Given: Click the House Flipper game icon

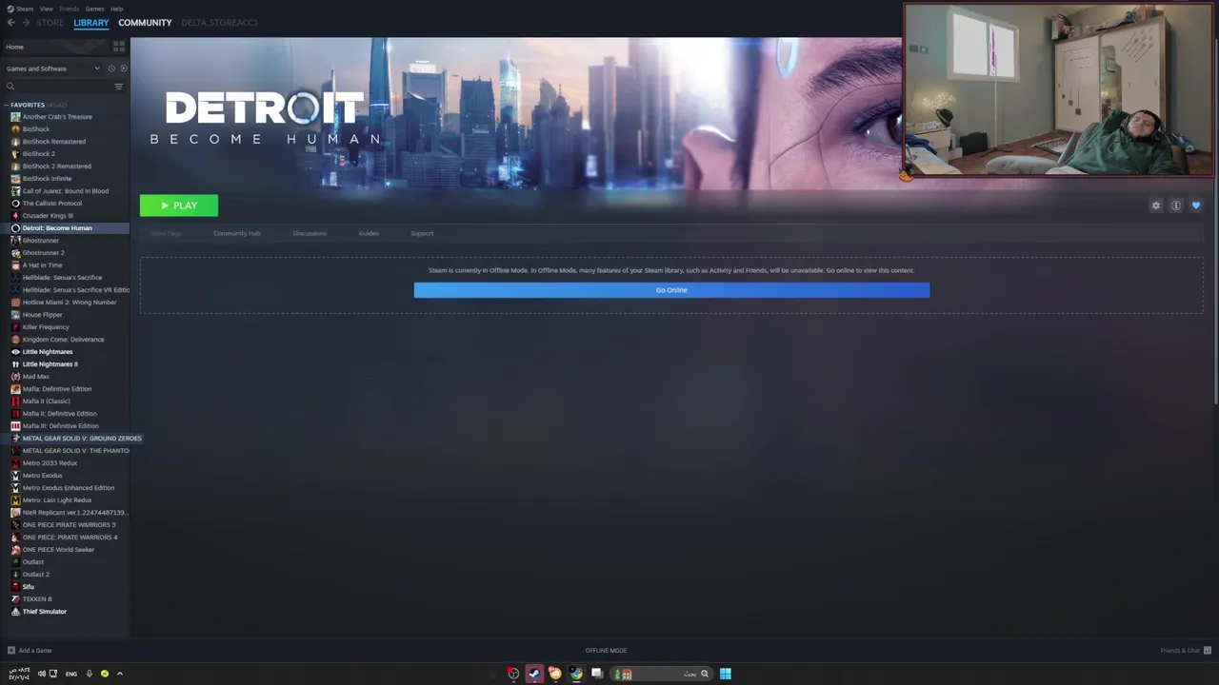Looking at the screenshot, I should coord(15,315).
